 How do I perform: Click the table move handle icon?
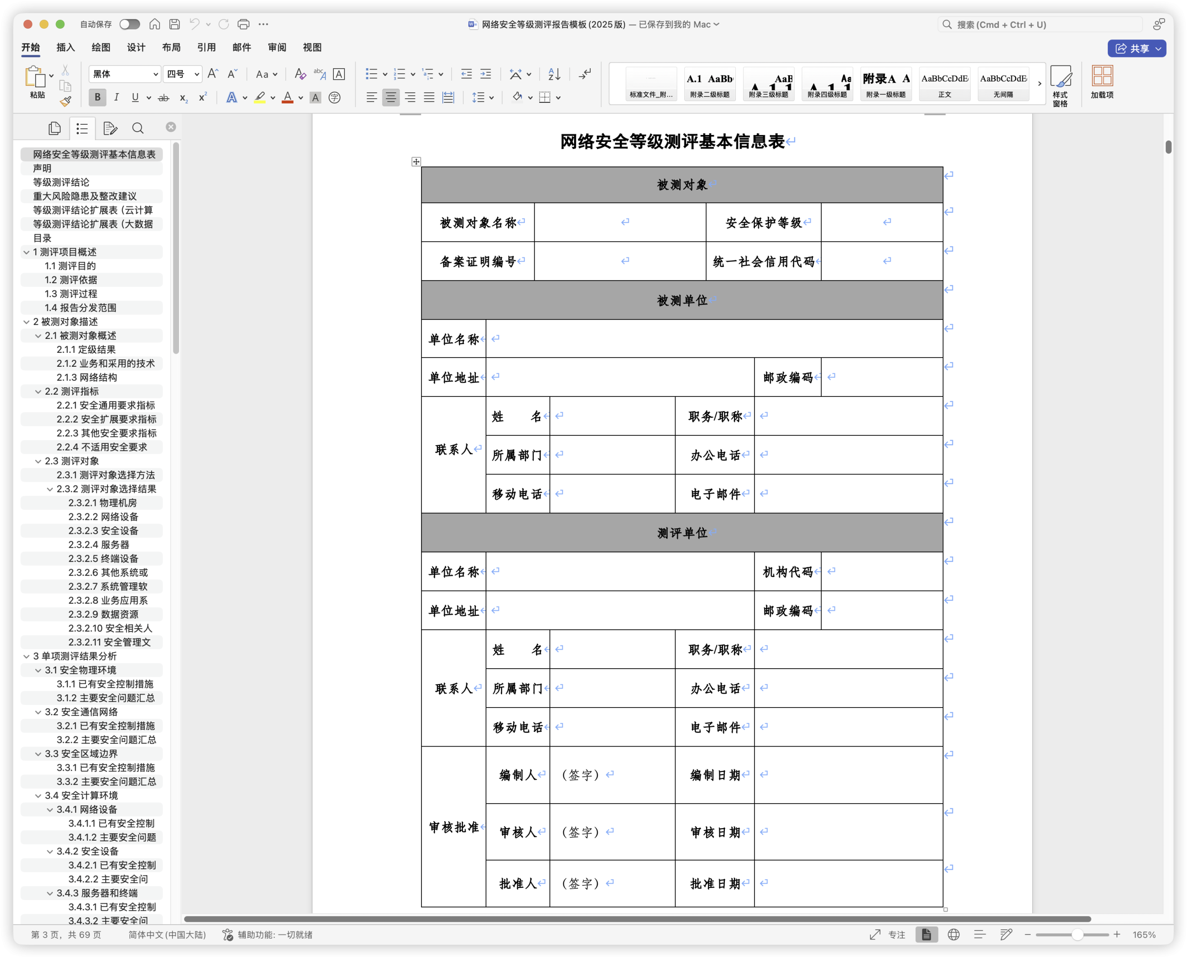416,162
